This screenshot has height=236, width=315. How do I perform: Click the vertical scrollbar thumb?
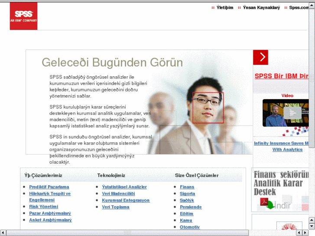(312, 78)
